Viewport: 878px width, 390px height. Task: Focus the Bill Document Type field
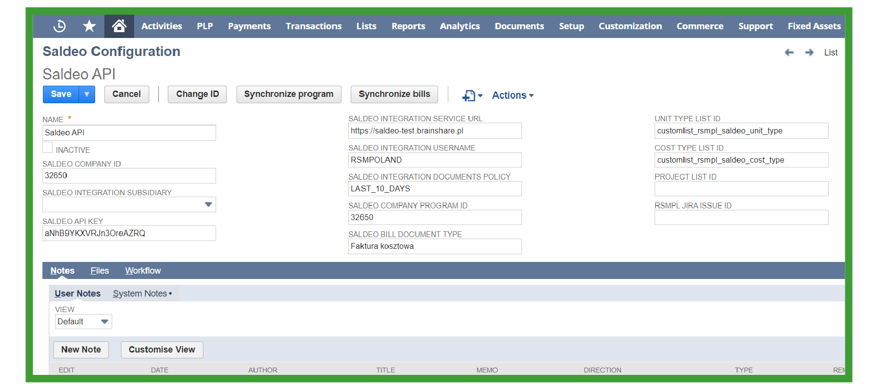[x=435, y=246]
